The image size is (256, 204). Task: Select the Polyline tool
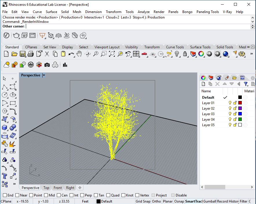(5, 87)
